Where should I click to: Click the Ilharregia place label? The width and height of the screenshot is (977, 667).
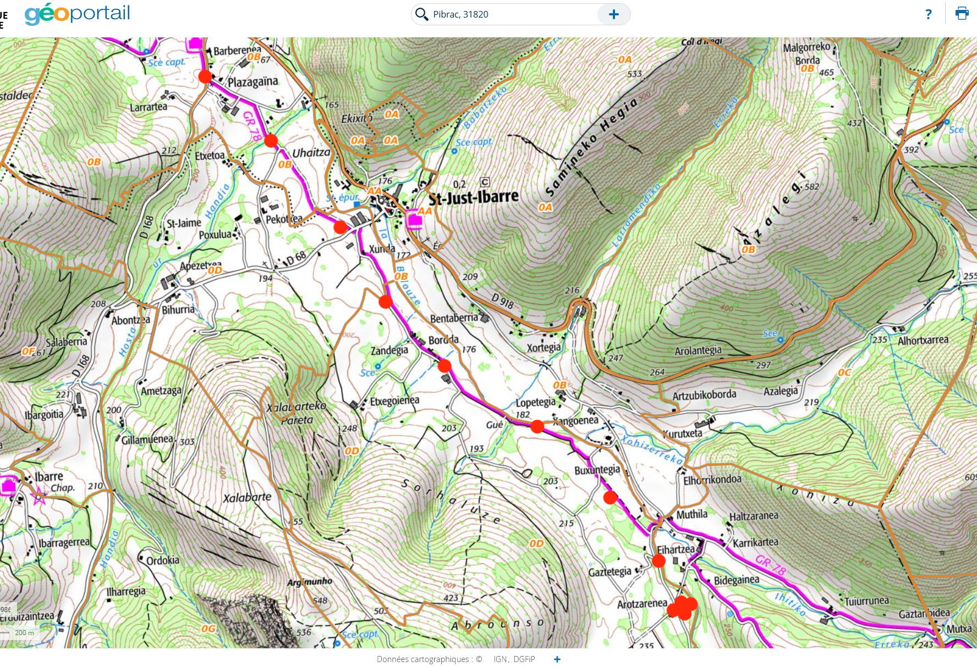pyautogui.click(x=126, y=592)
